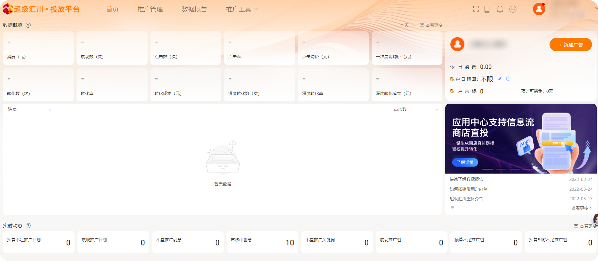This screenshot has width=598, height=261.
Task: Select third banner carousel indicator
Action: tap(514, 169)
